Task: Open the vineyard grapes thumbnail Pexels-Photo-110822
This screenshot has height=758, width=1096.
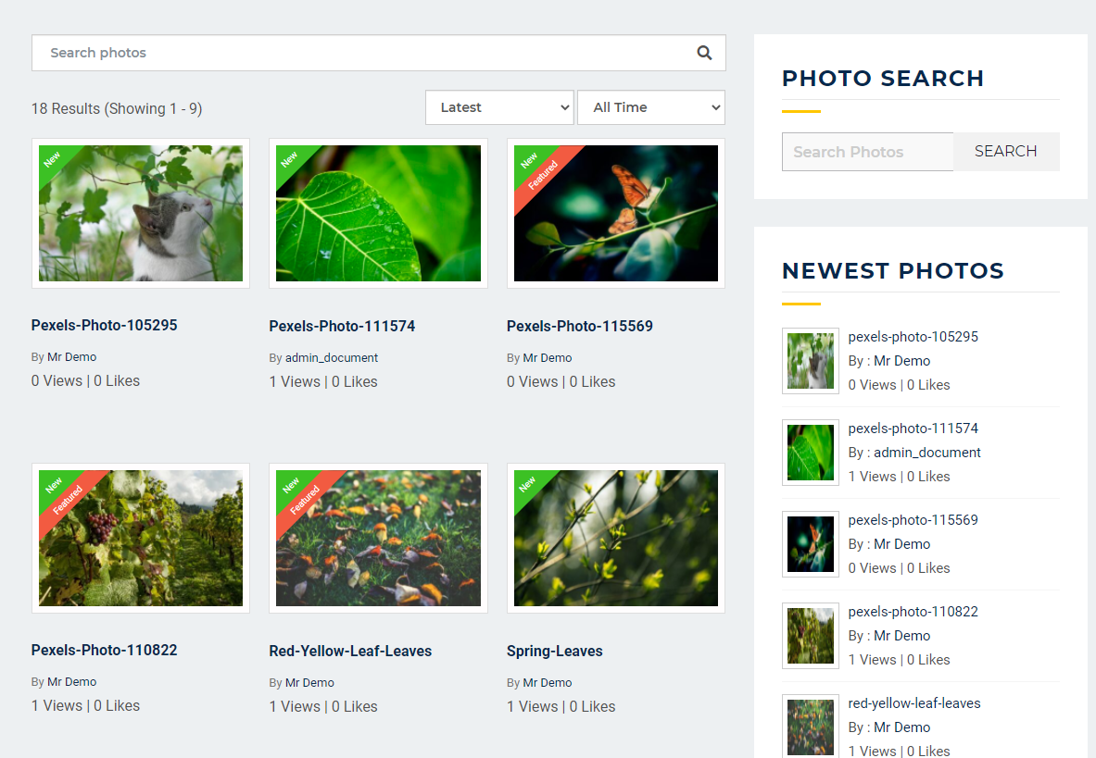Action: tap(141, 538)
